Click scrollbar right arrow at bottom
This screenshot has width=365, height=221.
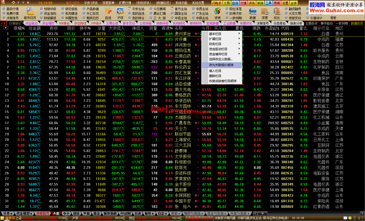[362, 213]
